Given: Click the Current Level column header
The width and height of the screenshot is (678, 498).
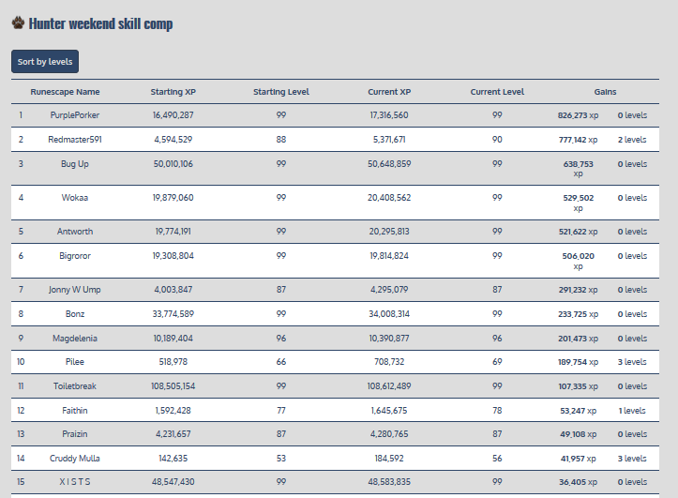Looking at the screenshot, I should click(x=497, y=92).
